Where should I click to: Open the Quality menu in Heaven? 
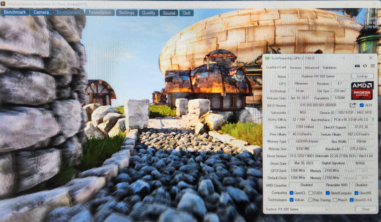point(149,13)
